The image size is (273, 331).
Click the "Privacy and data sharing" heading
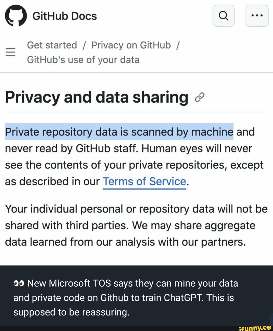(x=97, y=97)
